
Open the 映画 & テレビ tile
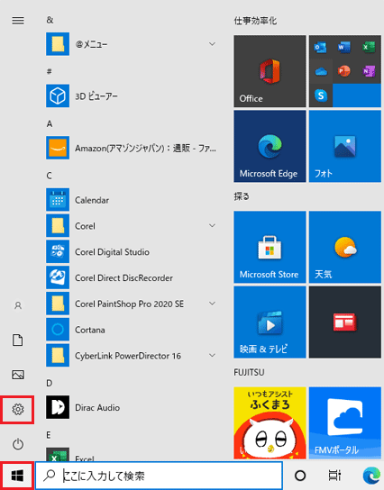[270, 322]
